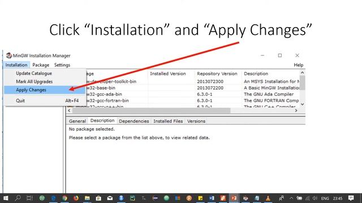Close the MinGW Installation Manager window

point(297,55)
